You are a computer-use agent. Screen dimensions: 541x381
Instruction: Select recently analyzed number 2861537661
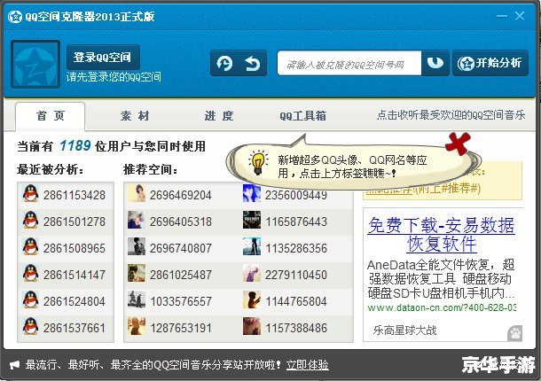74,328
